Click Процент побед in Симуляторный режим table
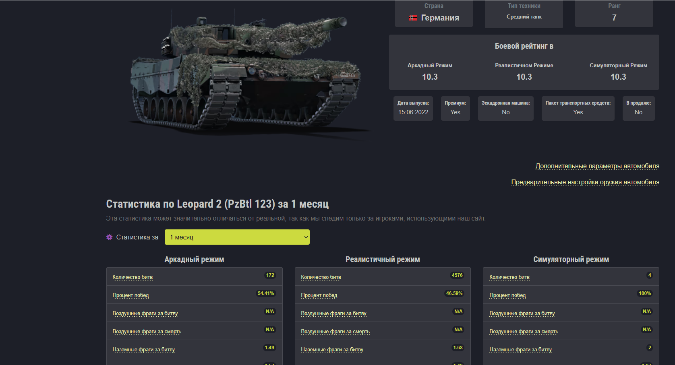The image size is (675, 365). pyautogui.click(x=507, y=295)
